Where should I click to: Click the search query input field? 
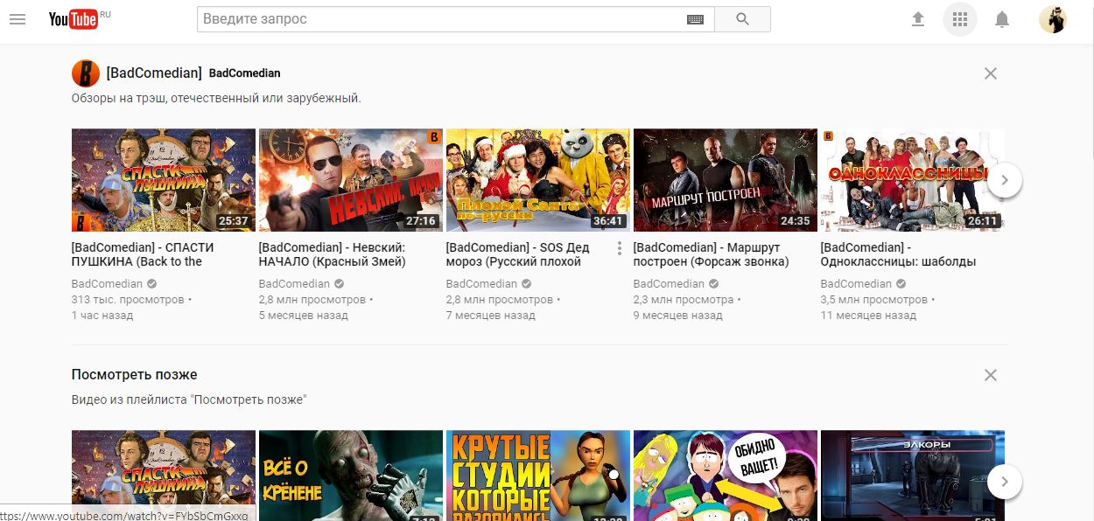point(440,19)
